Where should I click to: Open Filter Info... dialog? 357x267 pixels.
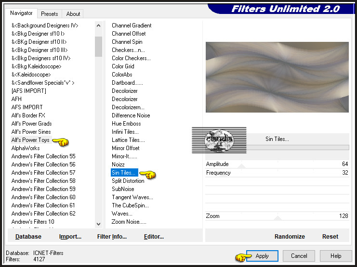coord(112,237)
